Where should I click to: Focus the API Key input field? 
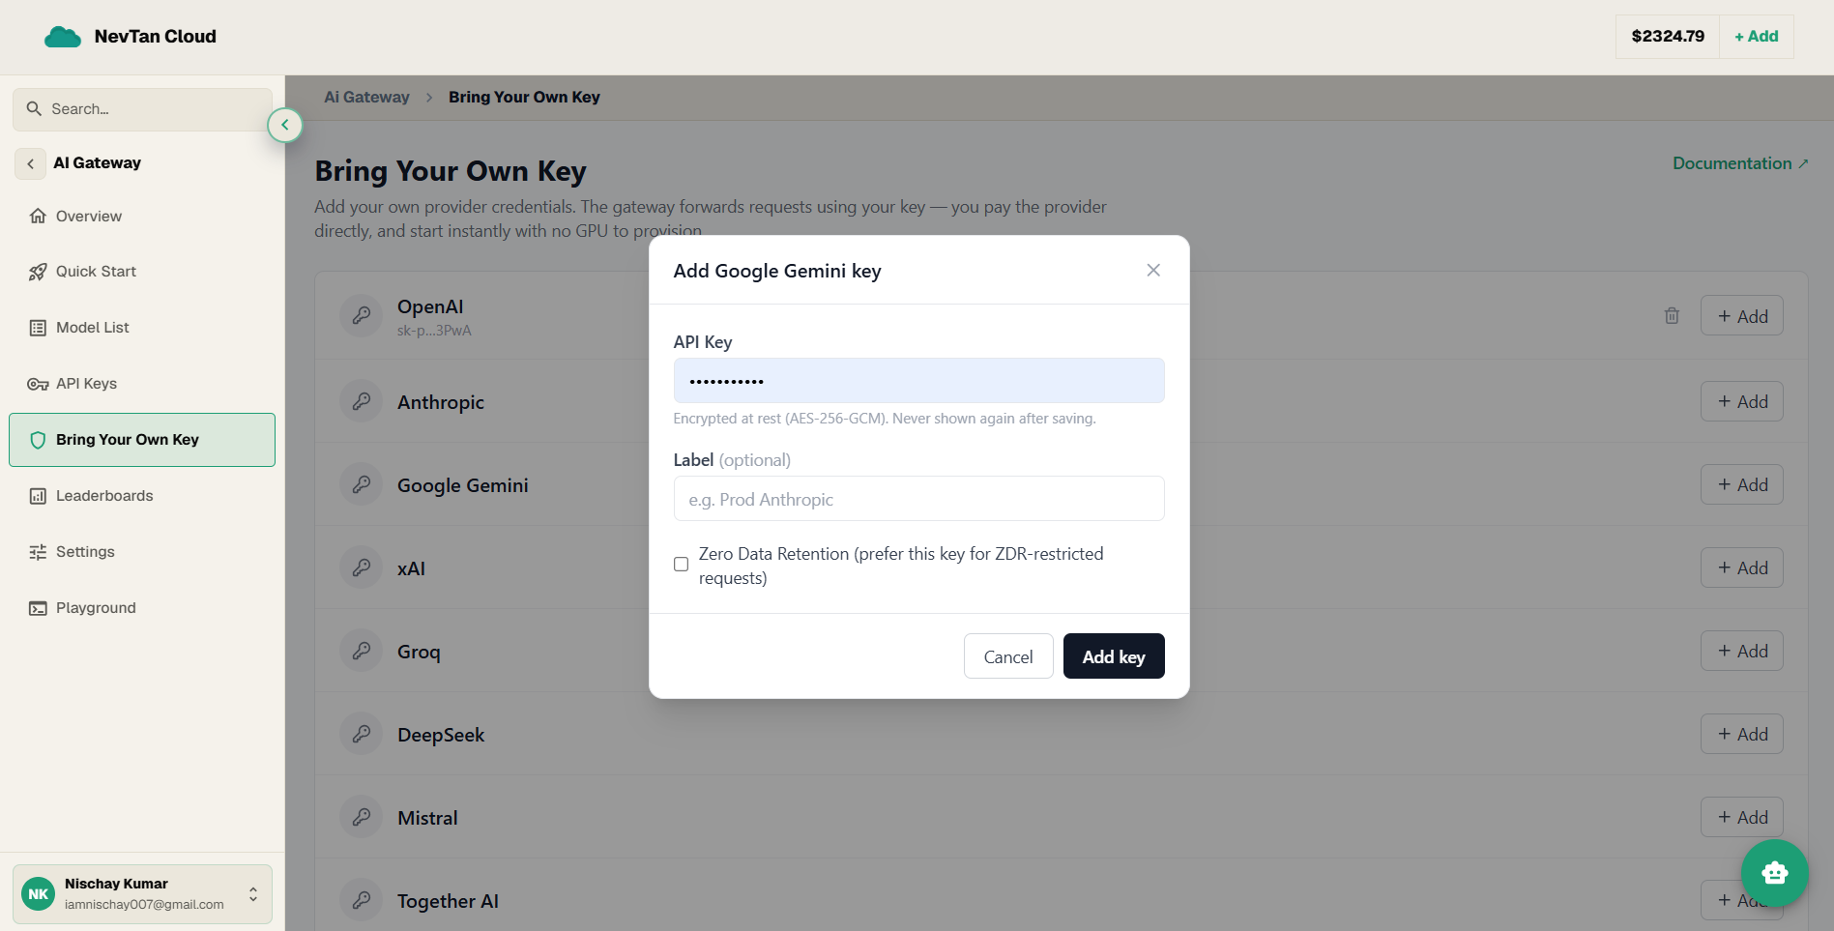(918, 381)
